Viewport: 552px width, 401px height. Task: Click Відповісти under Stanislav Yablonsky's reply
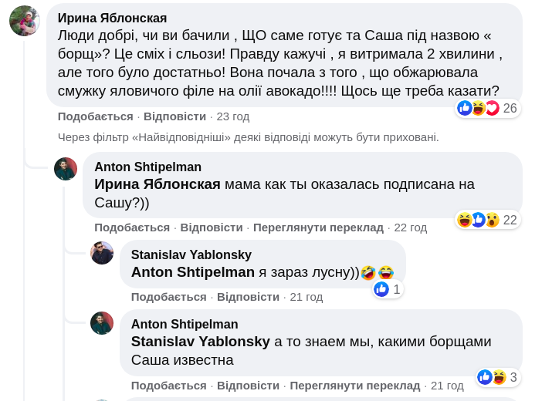[248, 297]
